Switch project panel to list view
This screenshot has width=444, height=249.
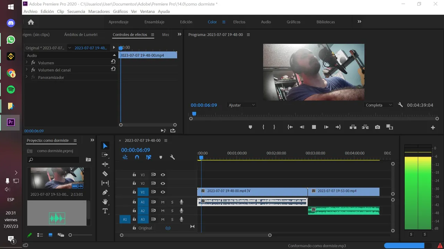tap(40, 235)
